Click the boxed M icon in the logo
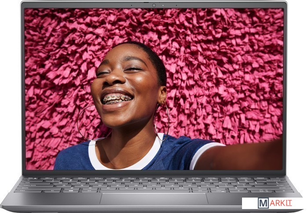The width and height of the screenshot is (308, 213). pyautogui.click(x=264, y=203)
